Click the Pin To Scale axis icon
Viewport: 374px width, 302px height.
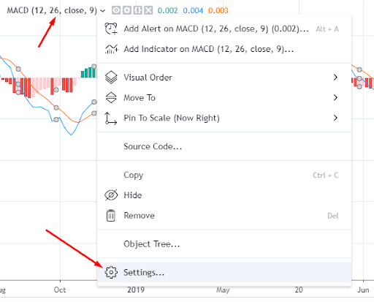[111, 118]
